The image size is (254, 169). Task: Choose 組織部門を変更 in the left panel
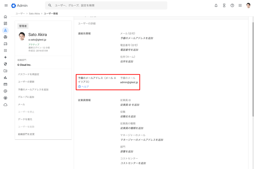pyautogui.click(x=26, y=134)
